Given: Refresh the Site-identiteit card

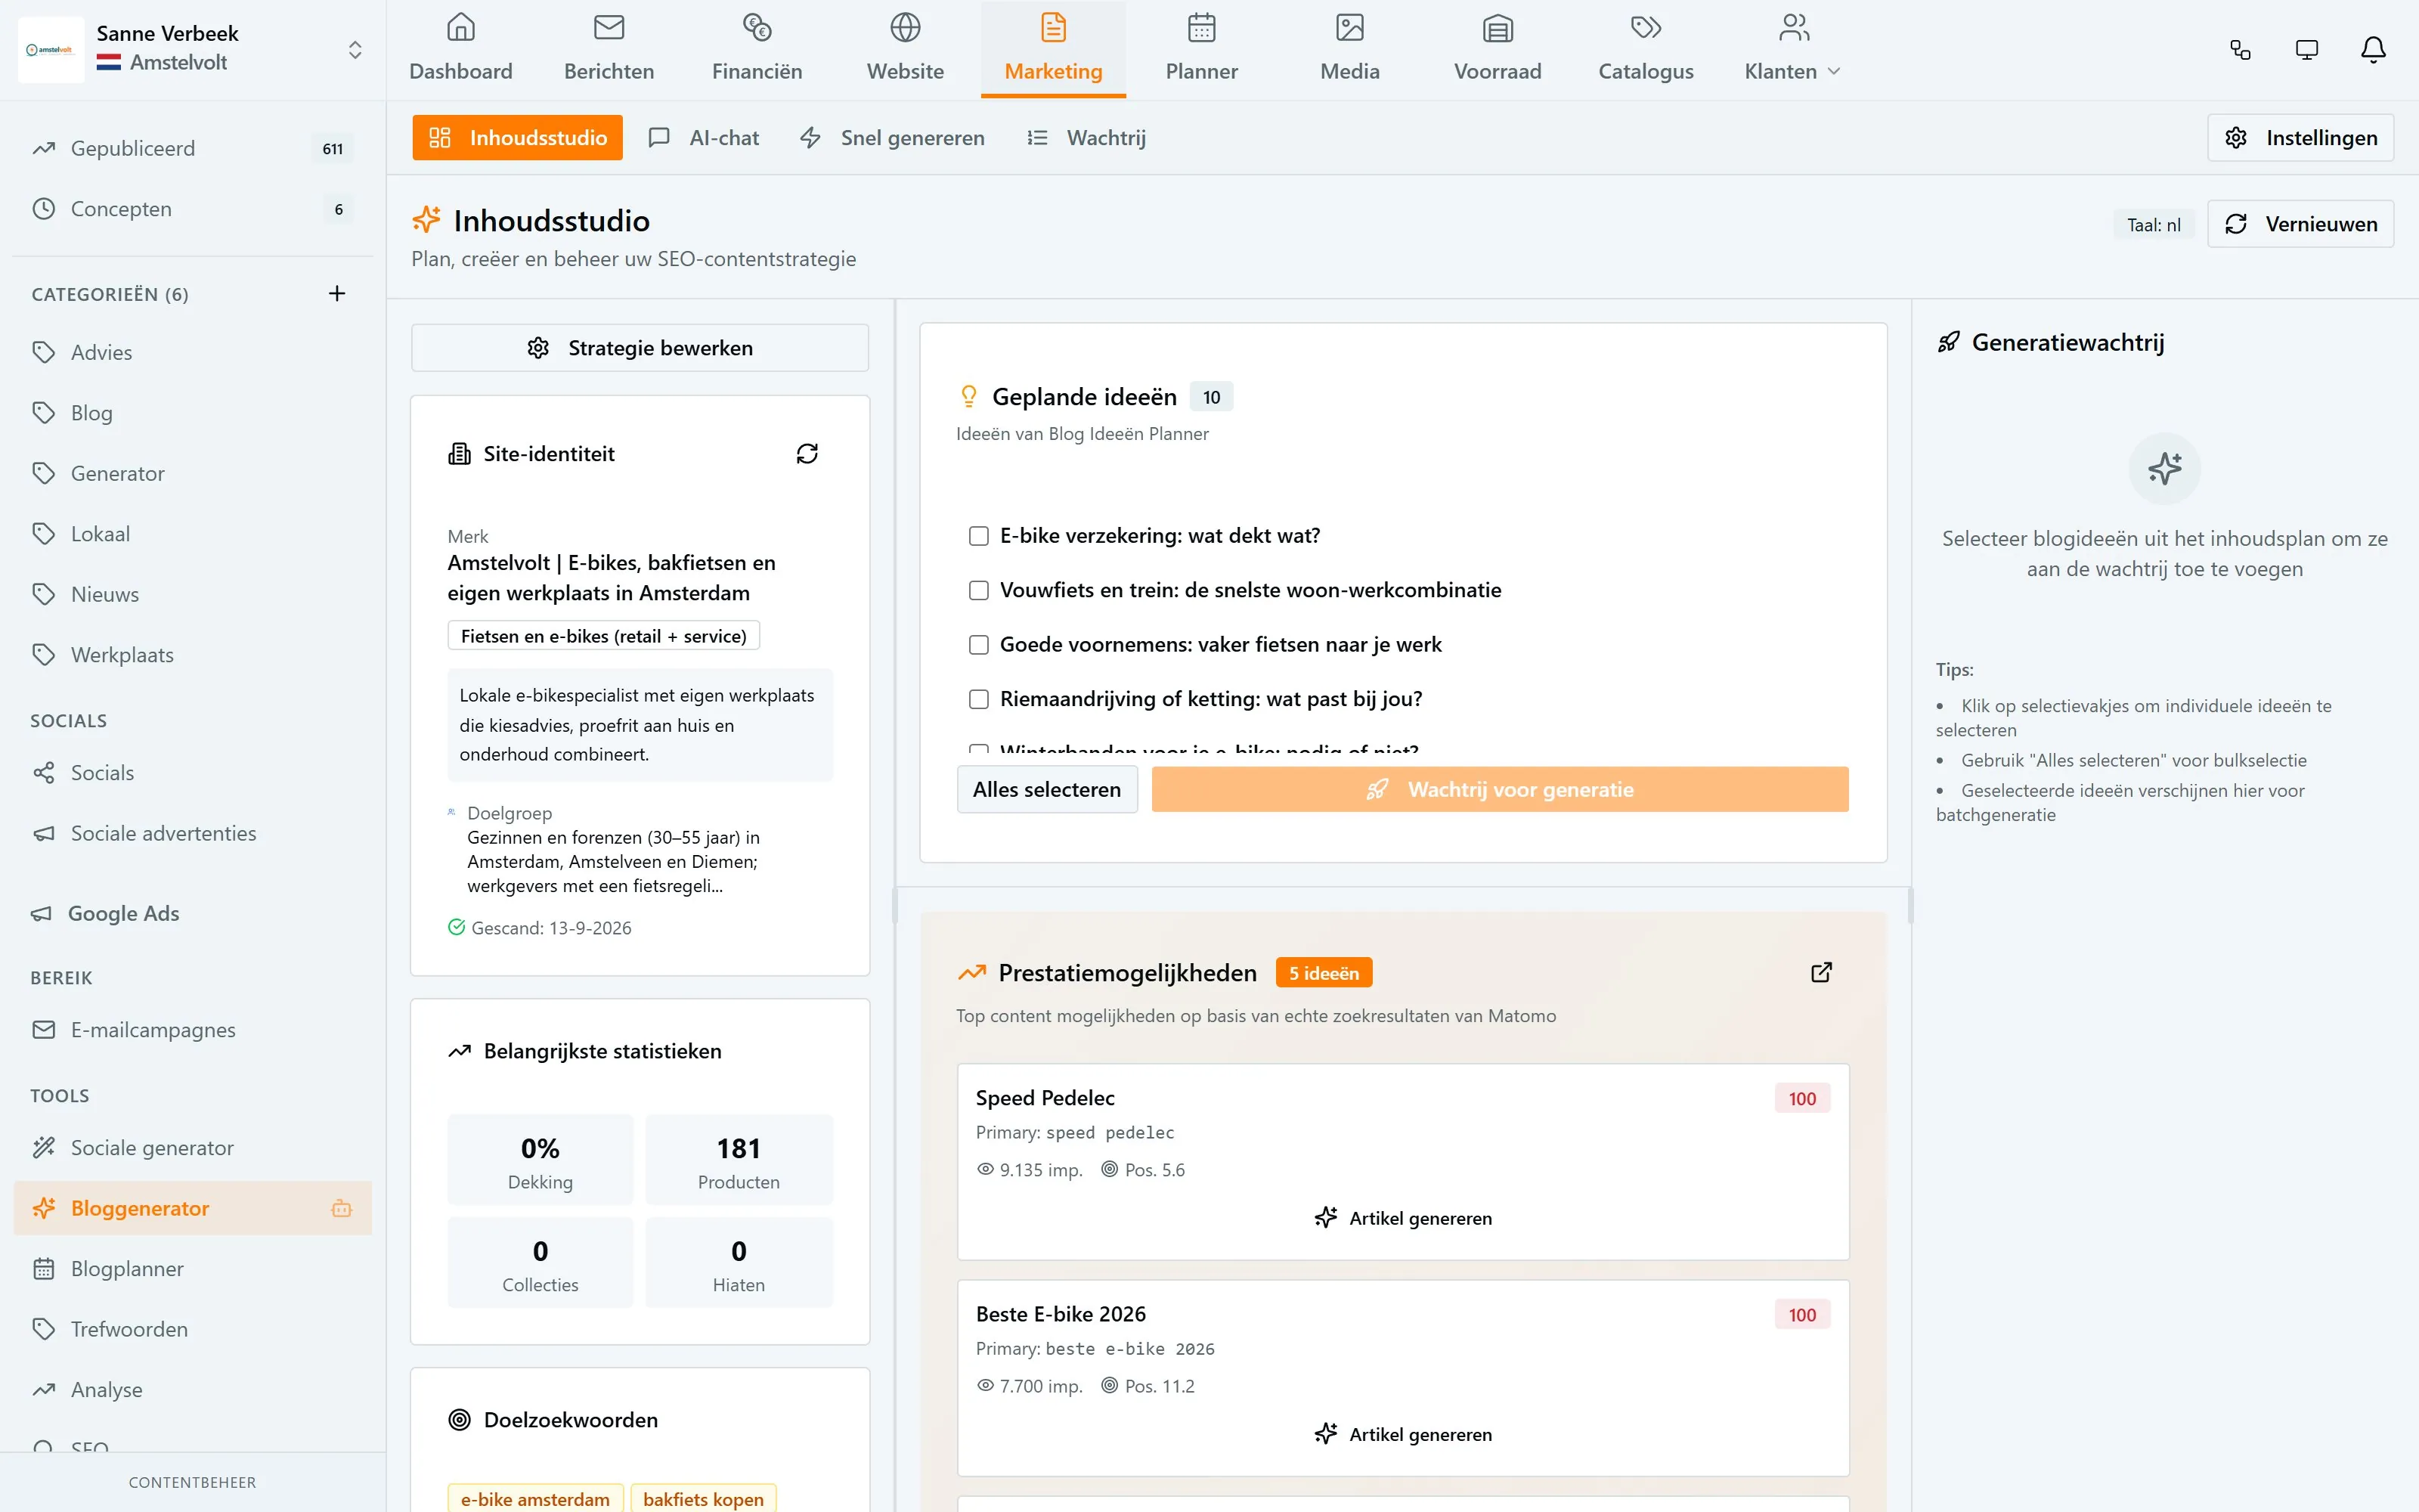Looking at the screenshot, I should pyautogui.click(x=807, y=454).
